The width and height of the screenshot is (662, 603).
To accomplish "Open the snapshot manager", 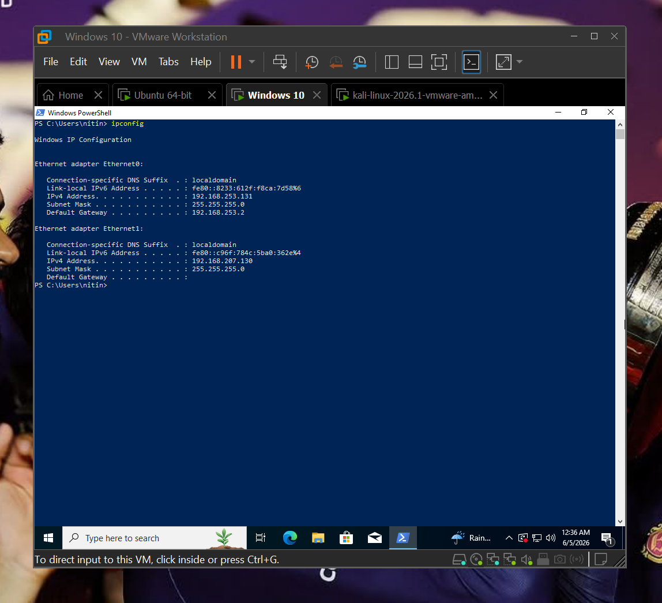I will (359, 62).
